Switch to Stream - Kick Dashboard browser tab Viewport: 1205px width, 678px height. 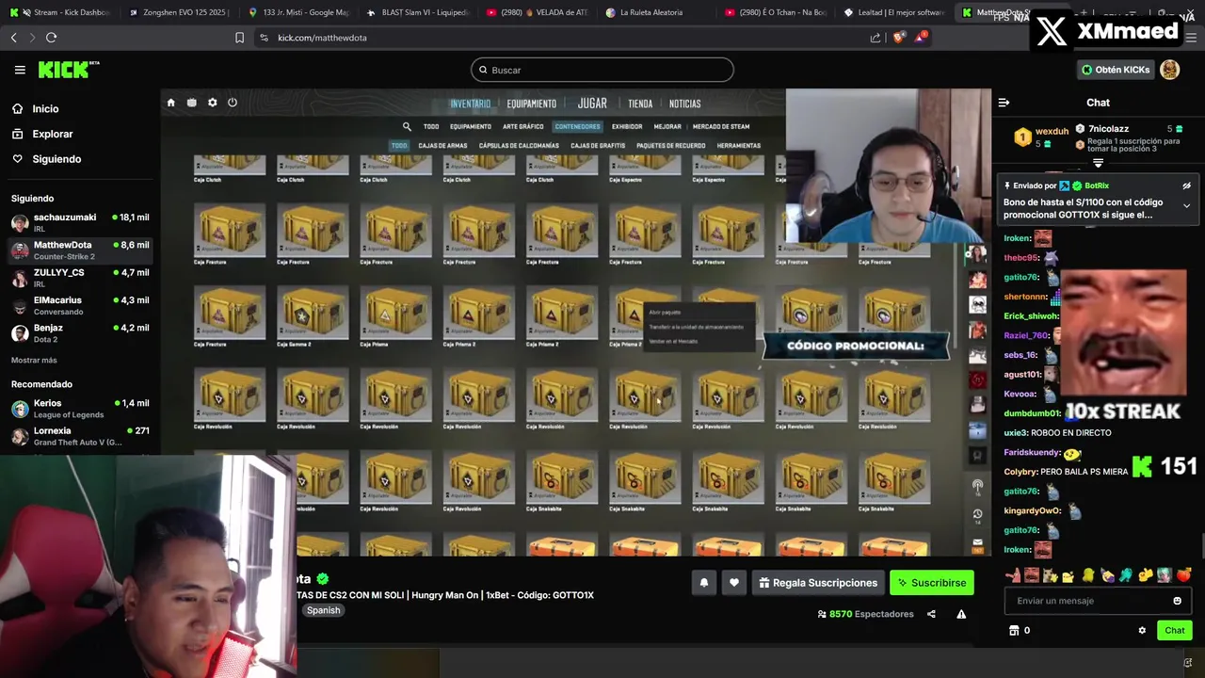click(x=62, y=13)
